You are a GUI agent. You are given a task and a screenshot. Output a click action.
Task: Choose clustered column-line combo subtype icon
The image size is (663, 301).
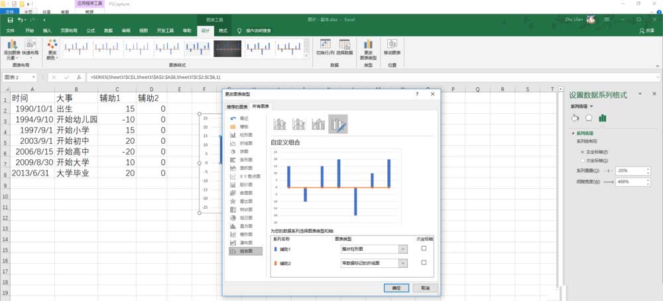click(x=280, y=124)
